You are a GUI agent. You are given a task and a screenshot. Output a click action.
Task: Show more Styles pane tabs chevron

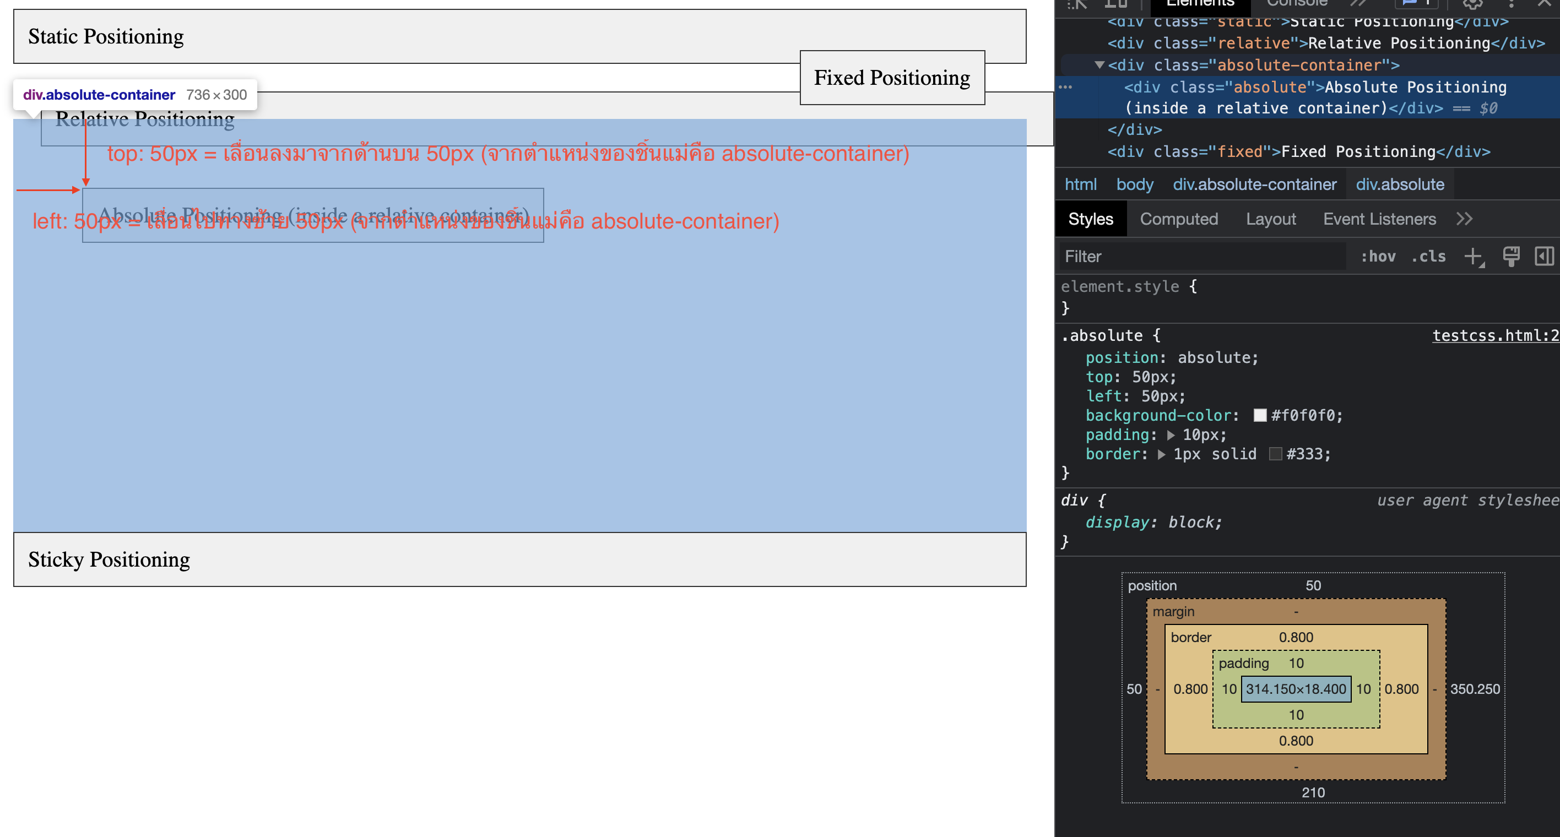[x=1464, y=219]
